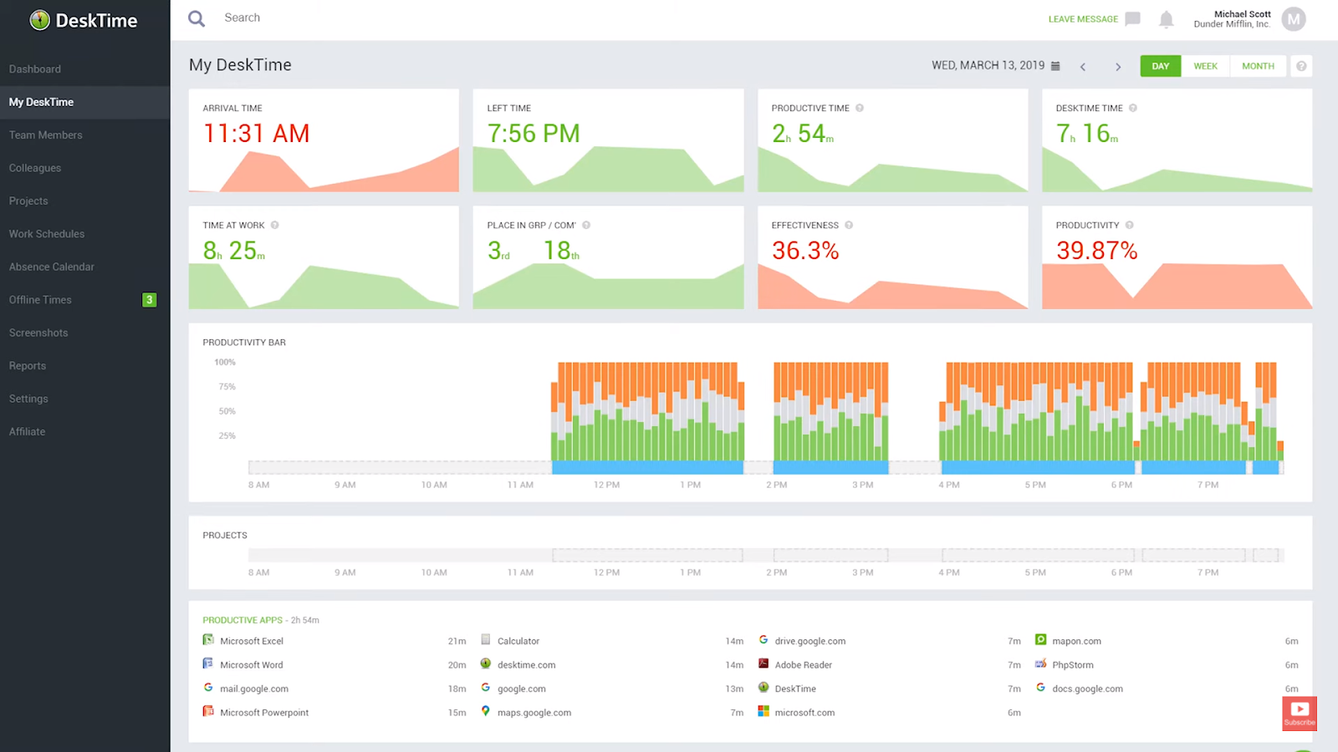Open the notifications bell
This screenshot has height=752, width=1338.
click(x=1166, y=19)
